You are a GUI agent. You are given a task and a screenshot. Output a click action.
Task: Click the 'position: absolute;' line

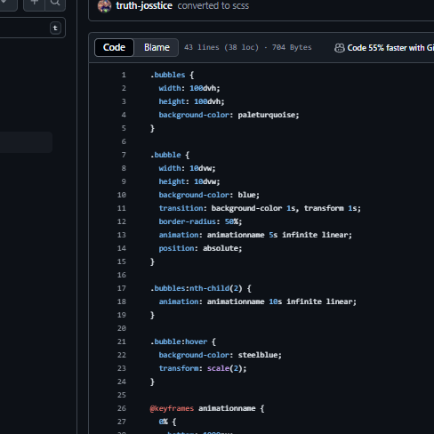[x=200, y=248]
